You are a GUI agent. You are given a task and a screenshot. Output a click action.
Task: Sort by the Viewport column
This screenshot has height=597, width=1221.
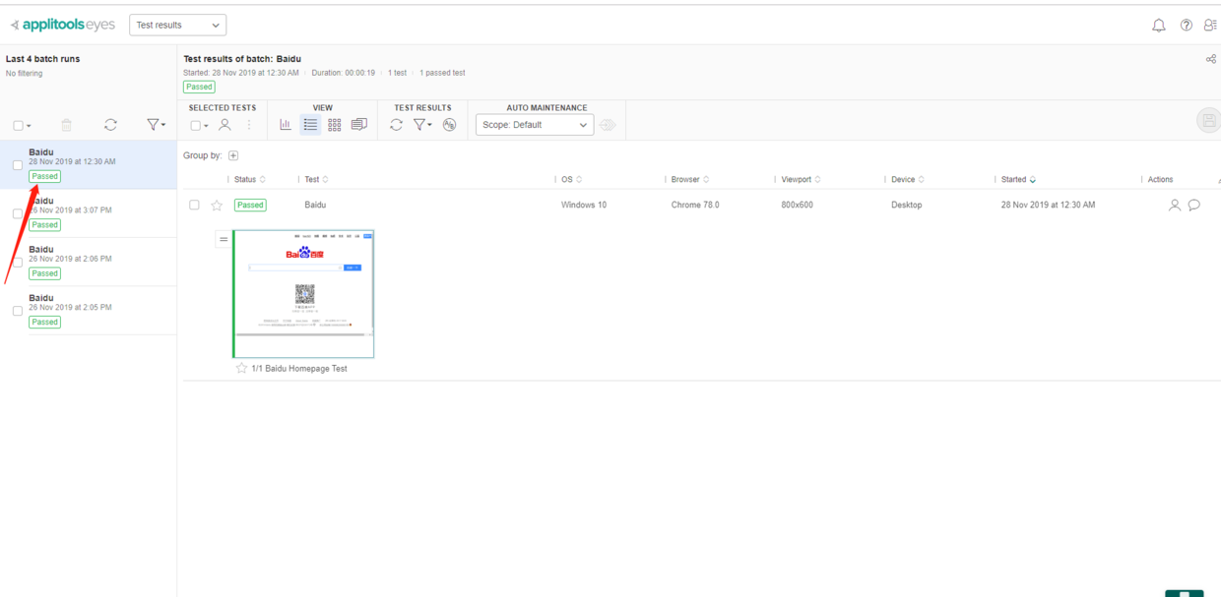[802, 179]
